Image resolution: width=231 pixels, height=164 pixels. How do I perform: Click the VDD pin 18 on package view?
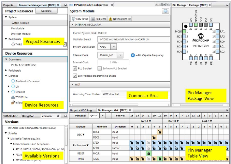[201, 25]
